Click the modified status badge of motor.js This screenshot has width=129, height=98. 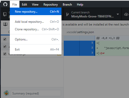59,55
